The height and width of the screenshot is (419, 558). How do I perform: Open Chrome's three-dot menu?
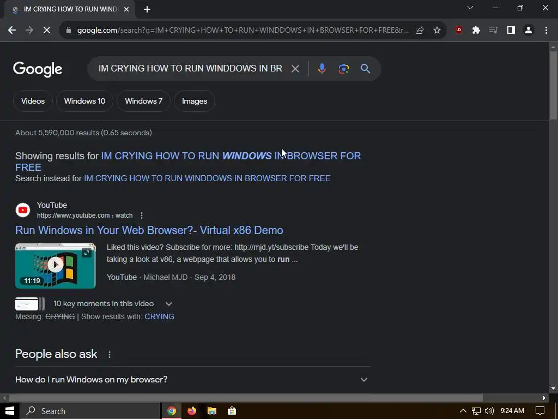pyautogui.click(x=546, y=31)
